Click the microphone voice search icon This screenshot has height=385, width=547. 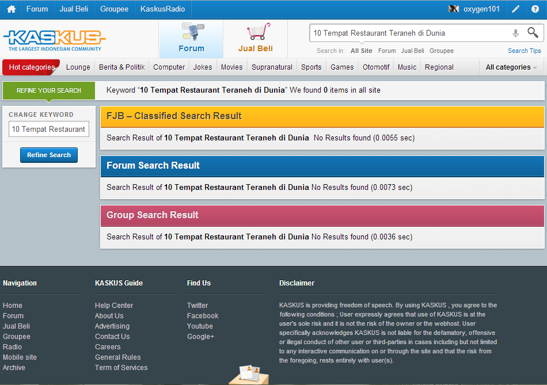[515, 33]
